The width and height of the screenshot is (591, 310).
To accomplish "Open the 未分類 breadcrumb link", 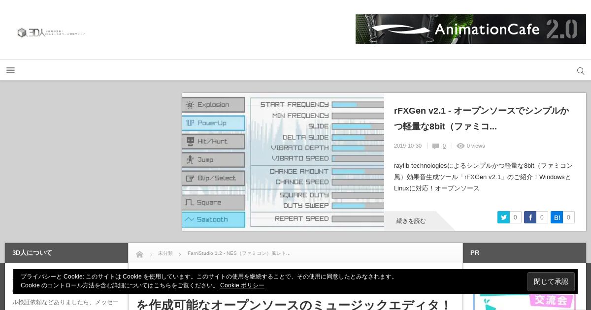I will (x=165, y=253).
